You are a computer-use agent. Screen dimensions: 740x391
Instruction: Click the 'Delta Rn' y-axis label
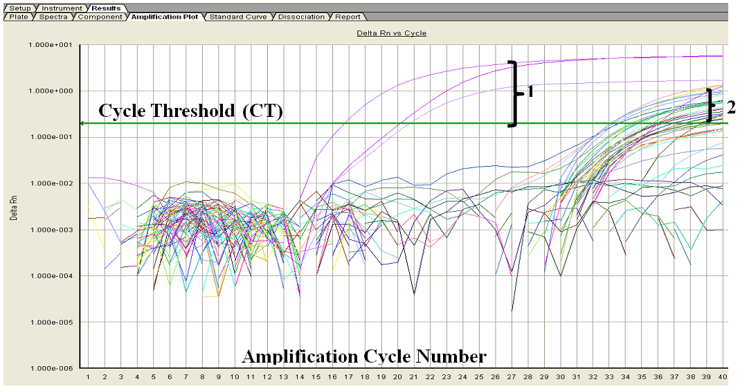point(14,206)
